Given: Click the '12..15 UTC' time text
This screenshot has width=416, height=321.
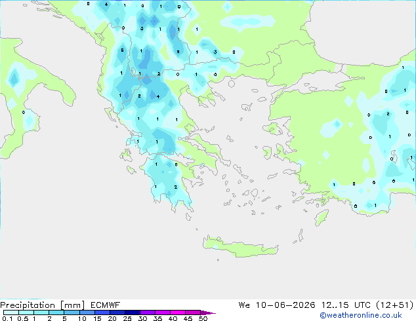Looking at the screenshot, I should (346, 305).
